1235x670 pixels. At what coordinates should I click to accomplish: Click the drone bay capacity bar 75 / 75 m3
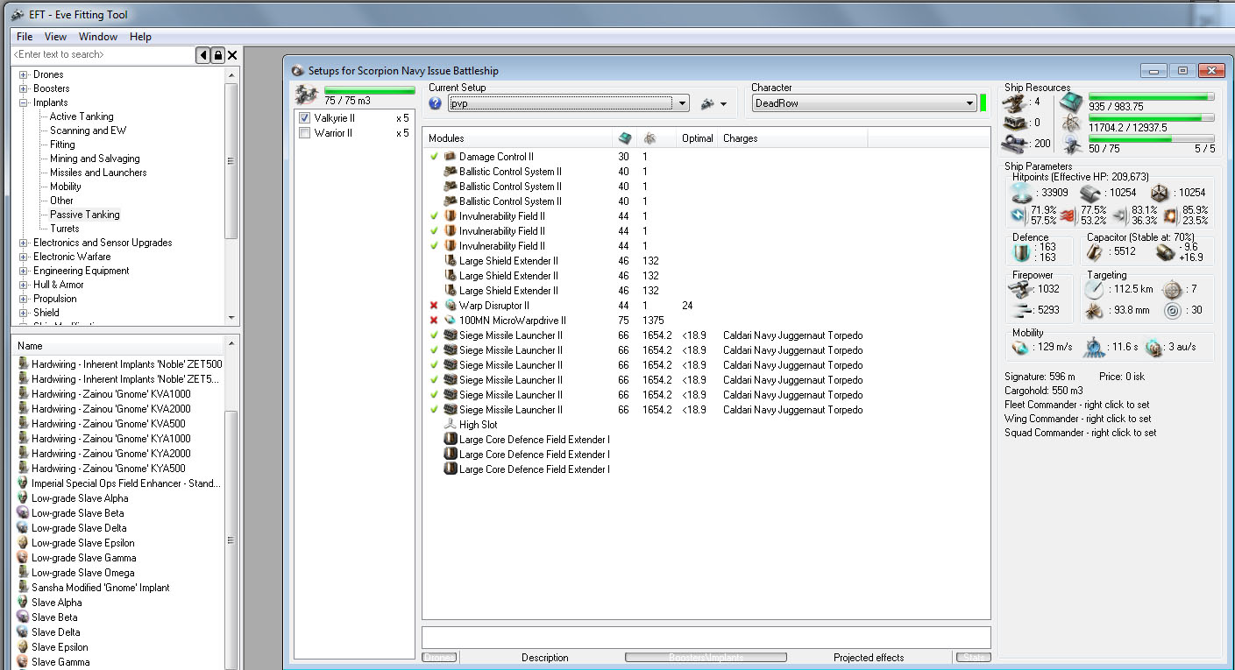[370, 89]
